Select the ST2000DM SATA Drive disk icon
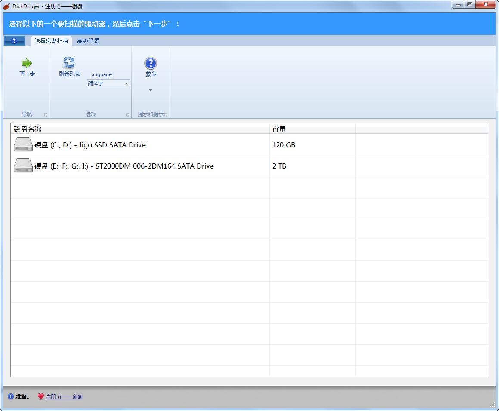 [23, 166]
